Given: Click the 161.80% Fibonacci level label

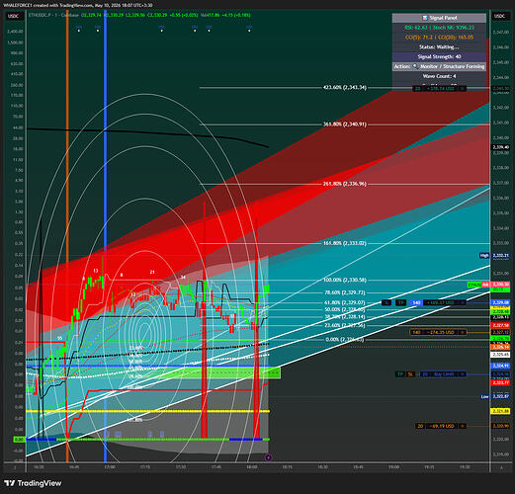Looking at the screenshot, I should [345, 243].
